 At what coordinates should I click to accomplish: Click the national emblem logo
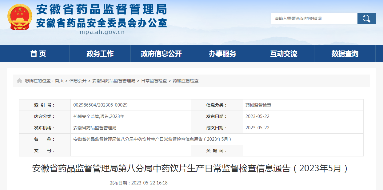coord(20,17)
